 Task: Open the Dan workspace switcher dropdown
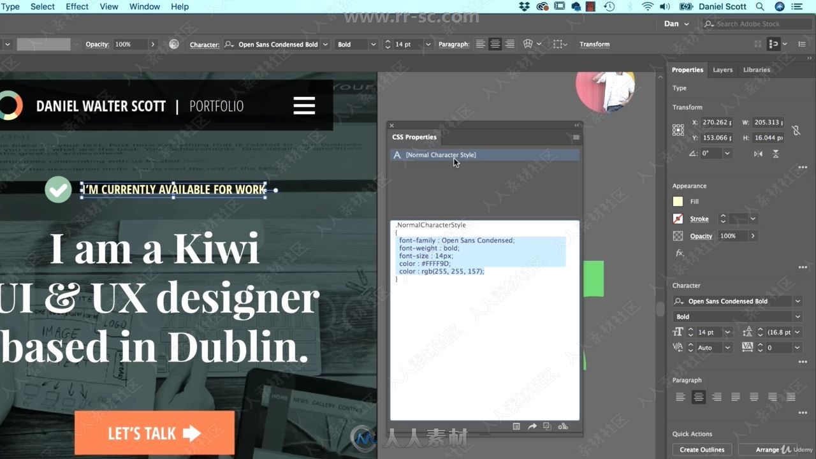pyautogui.click(x=676, y=24)
